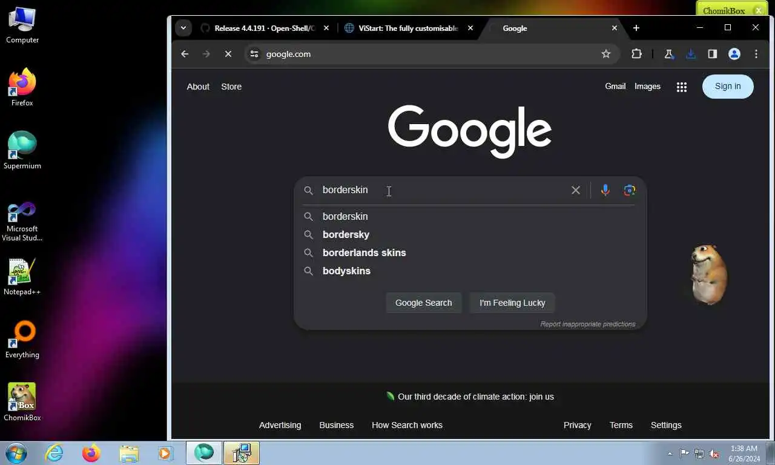
Task: Choose the 'borderskin' suggestion
Action: coord(470,216)
